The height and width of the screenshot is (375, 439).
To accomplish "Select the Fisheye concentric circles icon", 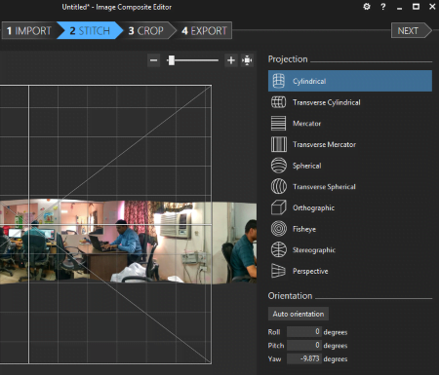I will coord(279,229).
